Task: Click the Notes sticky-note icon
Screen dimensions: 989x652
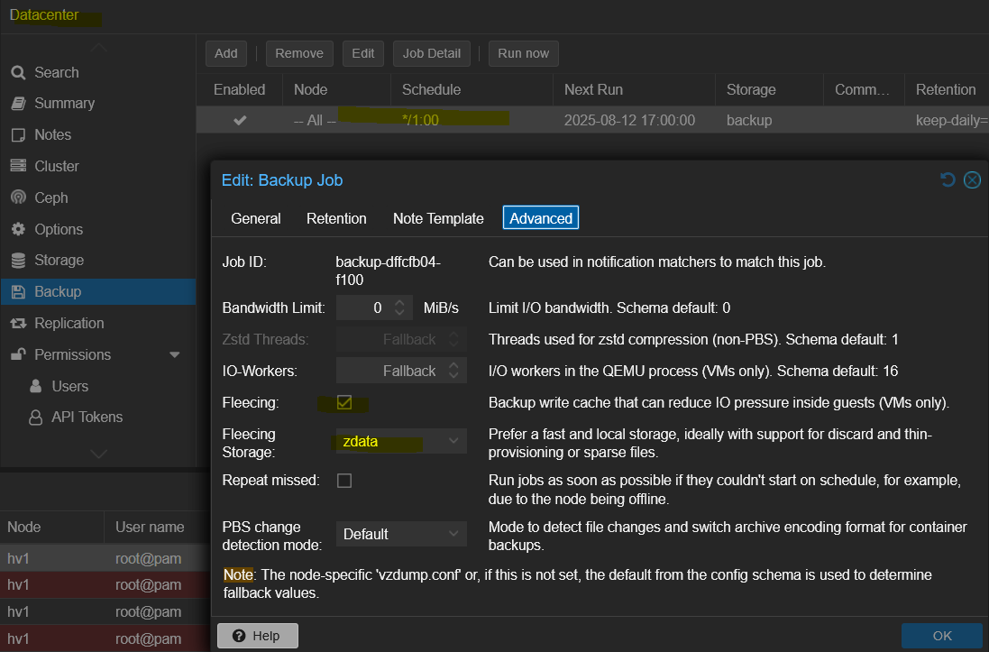Action: (x=18, y=135)
